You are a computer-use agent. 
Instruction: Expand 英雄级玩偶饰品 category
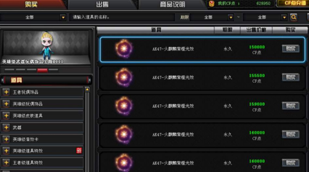(x=6, y=104)
